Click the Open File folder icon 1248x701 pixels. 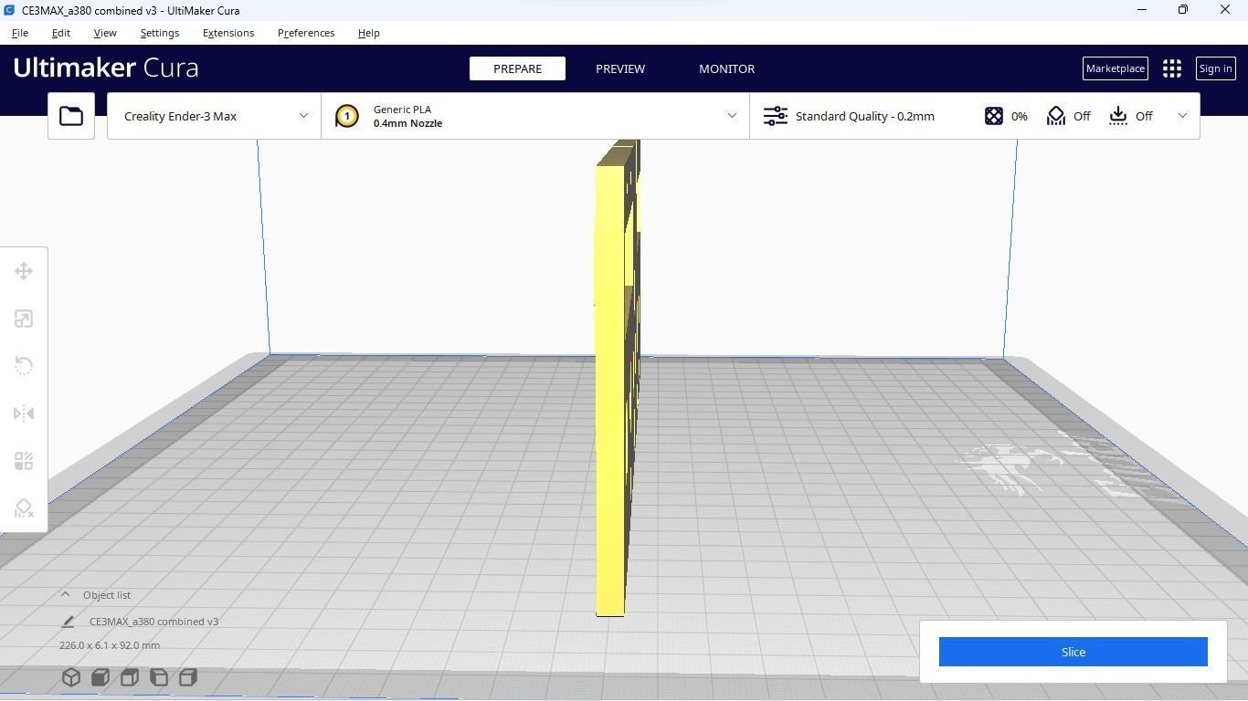(x=71, y=116)
